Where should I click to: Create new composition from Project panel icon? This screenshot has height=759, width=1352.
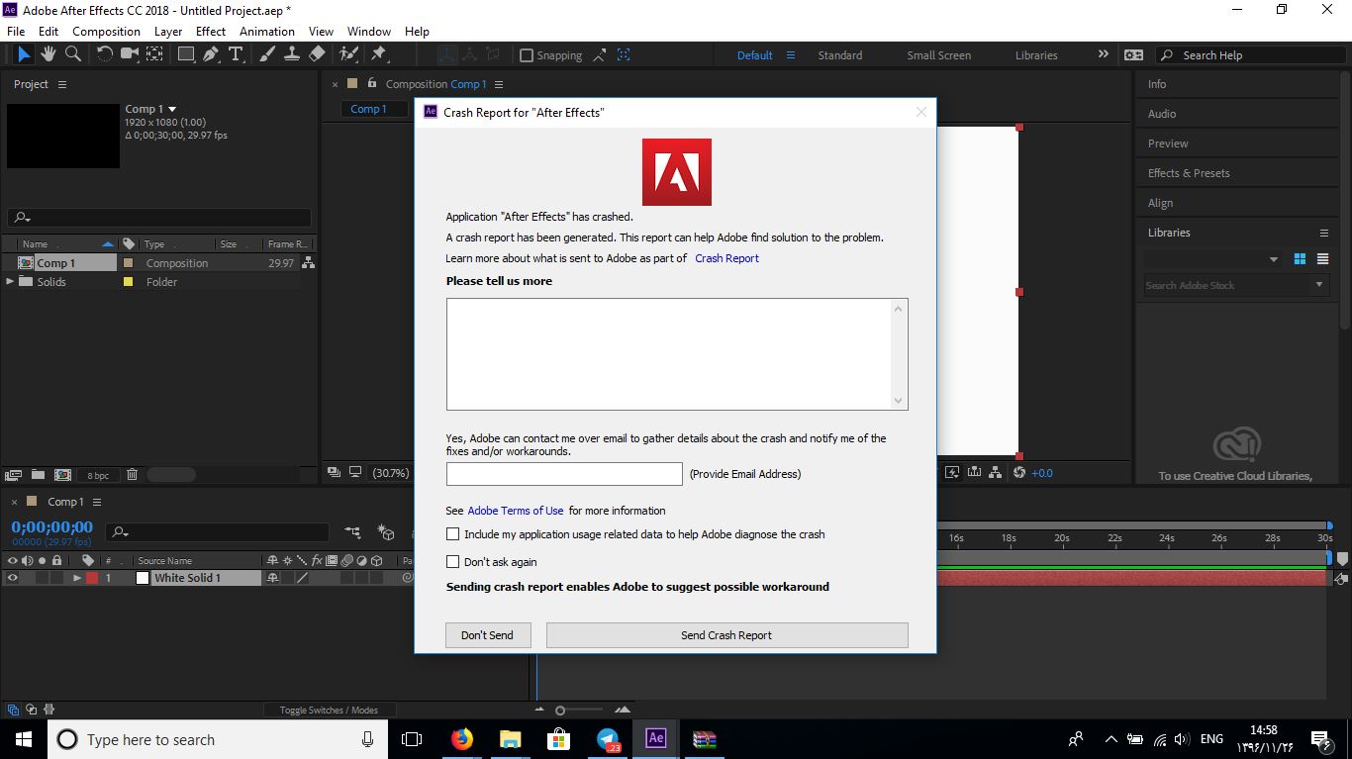pyautogui.click(x=62, y=475)
